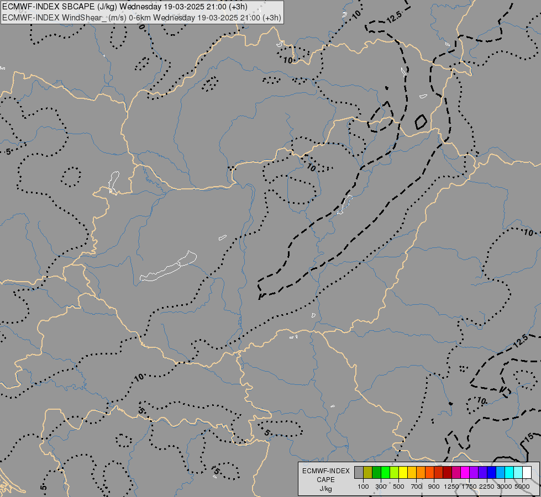Click the legend value 900
The width and height of the screenshot is (541, 497).
[434, 487]
